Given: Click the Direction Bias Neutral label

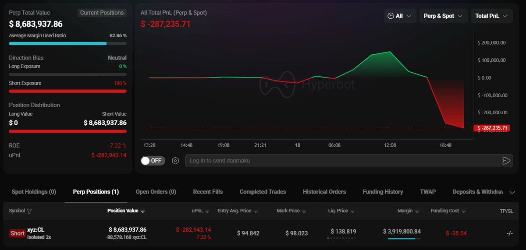Looking at the screenshot, I should [x=117, y=58].
